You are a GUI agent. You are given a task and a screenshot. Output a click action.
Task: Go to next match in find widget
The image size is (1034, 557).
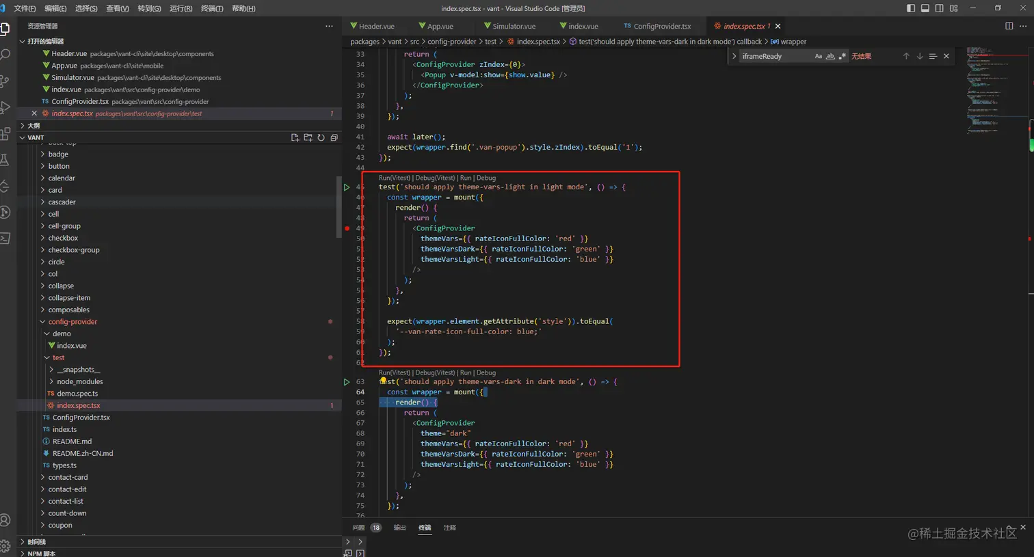click(919, 56)
